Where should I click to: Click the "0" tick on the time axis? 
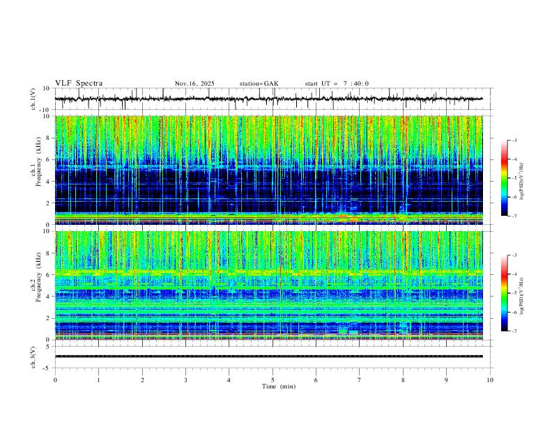(x=55, y=380)
